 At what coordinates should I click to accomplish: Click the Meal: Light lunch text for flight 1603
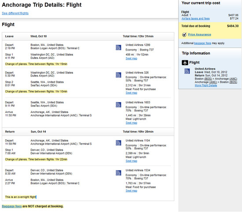point(136,119)
